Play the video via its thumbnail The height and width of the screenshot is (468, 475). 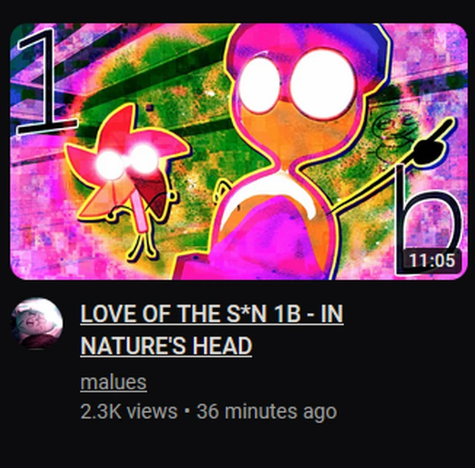point(238,151)
